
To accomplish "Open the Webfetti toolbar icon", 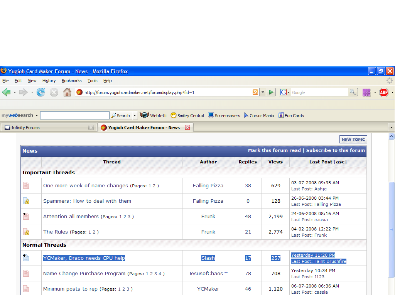I will [154, 116].
